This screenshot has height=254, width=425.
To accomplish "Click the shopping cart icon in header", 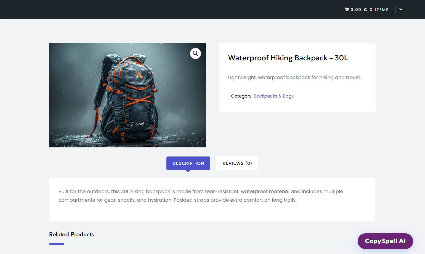I will click(x=347, y=10).
